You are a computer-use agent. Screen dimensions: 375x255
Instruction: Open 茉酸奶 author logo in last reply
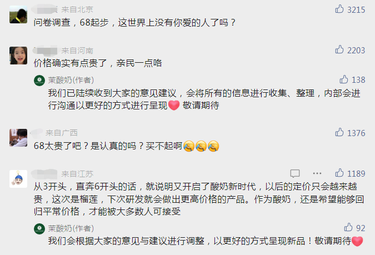coord(39,229)
